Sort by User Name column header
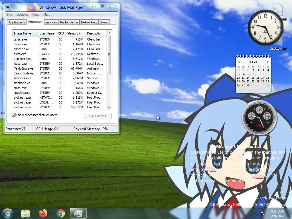The width and height of the screenshot is (292, 219). click(x=47, y=33)
